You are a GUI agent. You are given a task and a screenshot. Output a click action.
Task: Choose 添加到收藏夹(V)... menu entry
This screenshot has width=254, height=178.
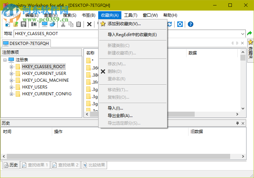(133, 24)
